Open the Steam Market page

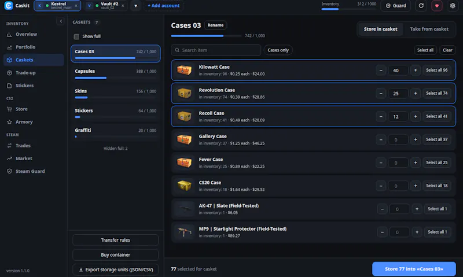pos(34,158)
